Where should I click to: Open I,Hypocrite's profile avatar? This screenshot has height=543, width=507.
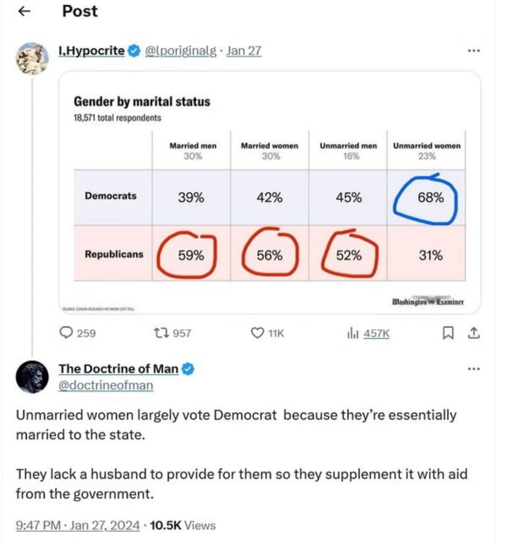pos(32,59)
